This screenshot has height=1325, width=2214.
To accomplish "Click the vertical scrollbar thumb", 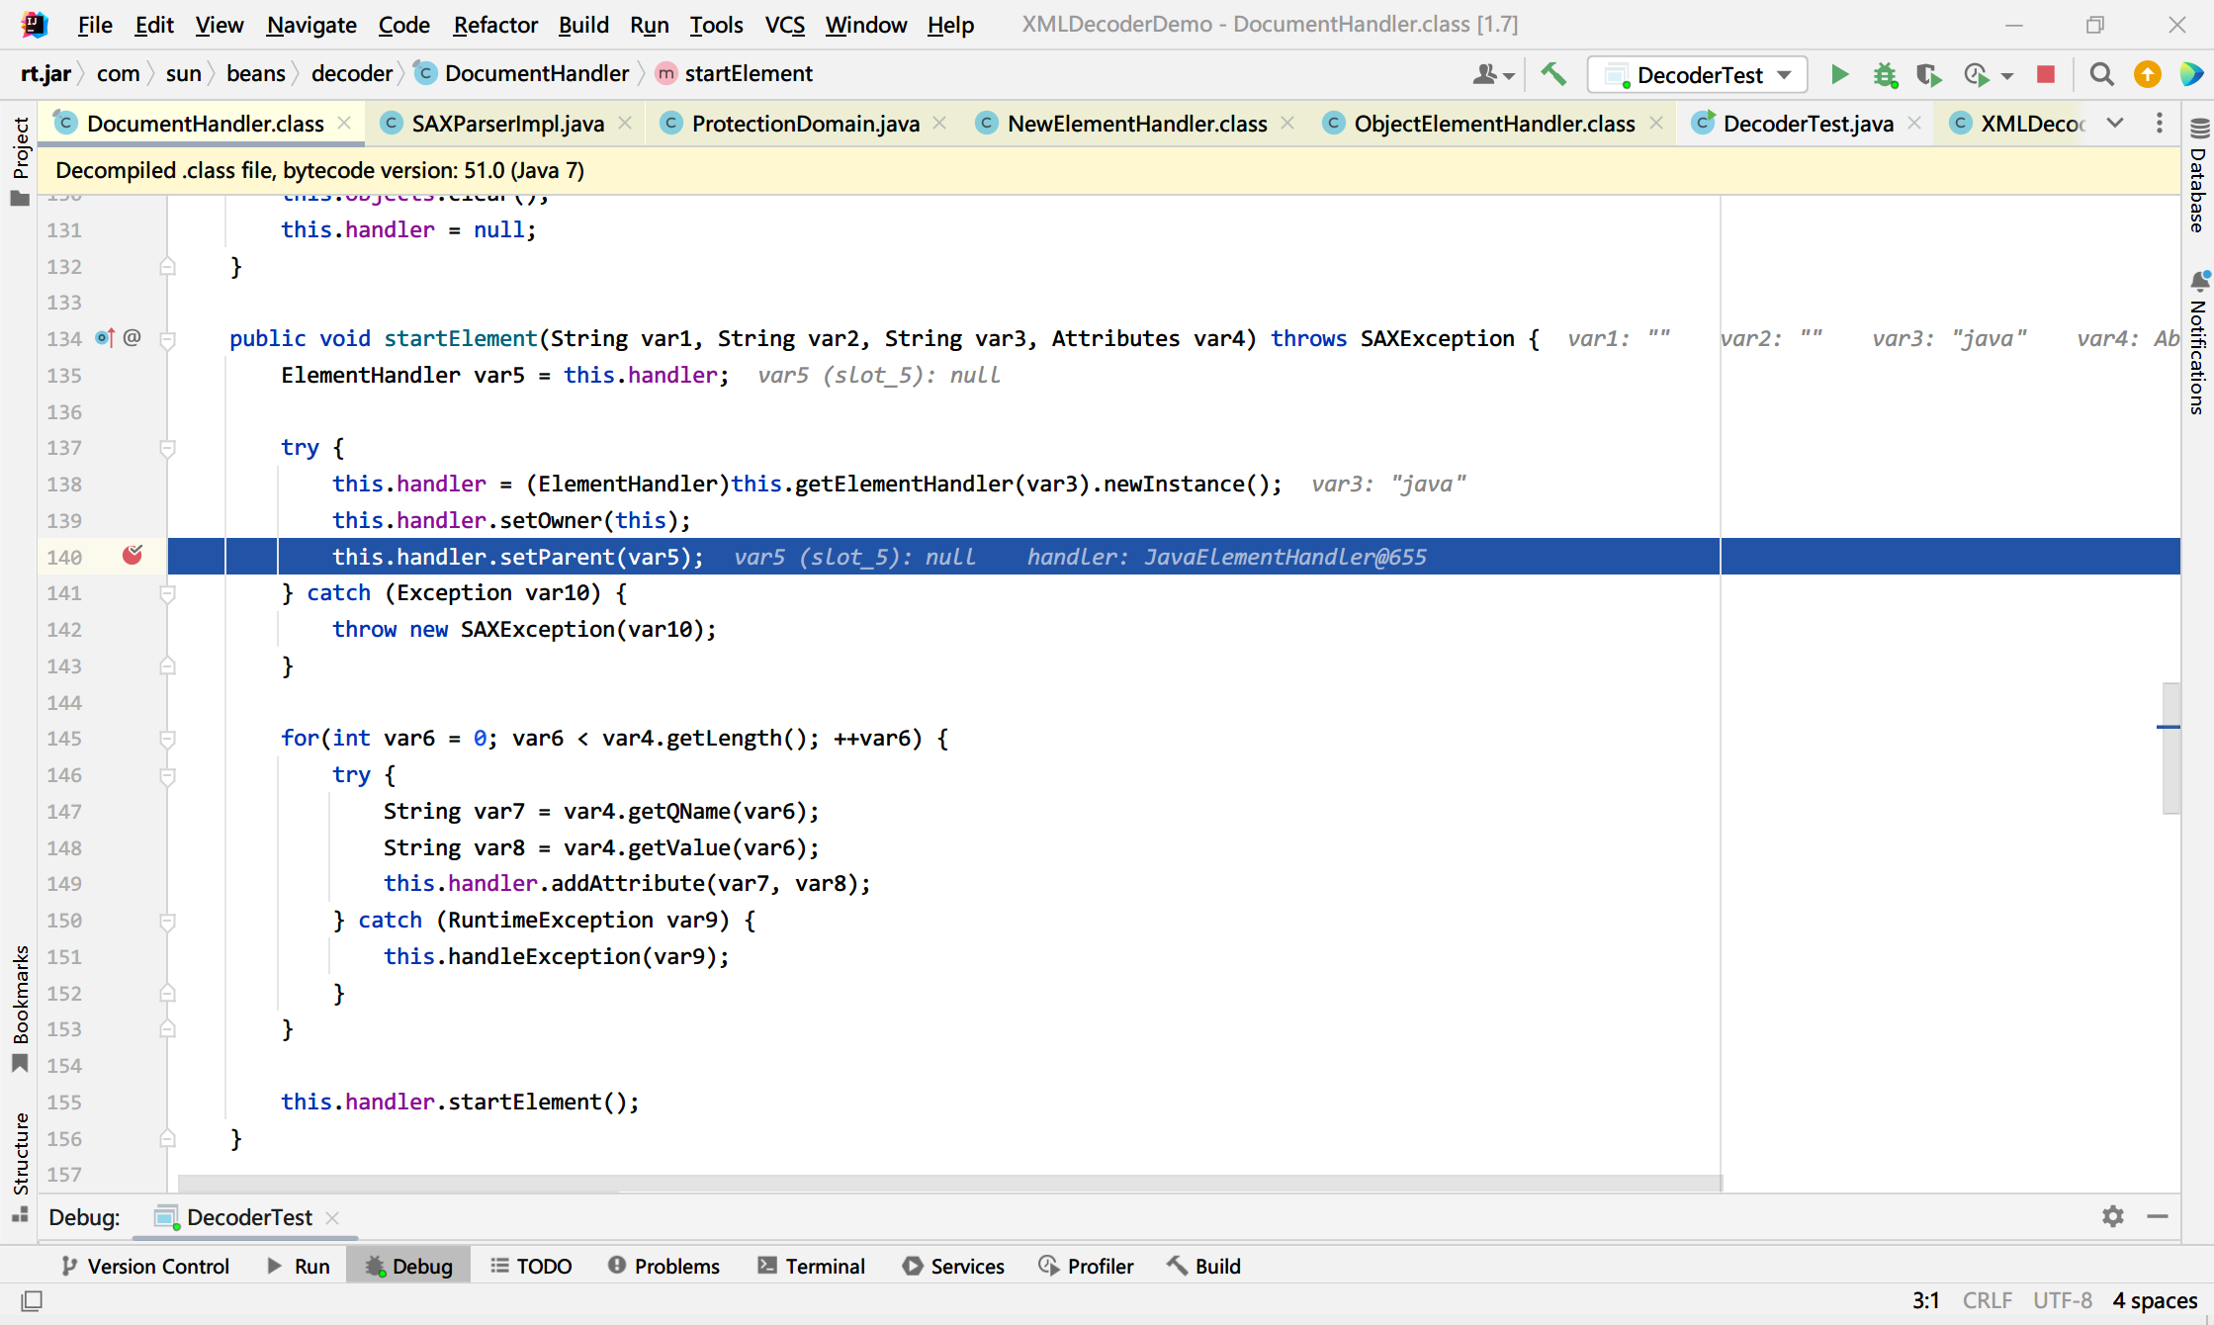I will click(x=2170, y=748).
